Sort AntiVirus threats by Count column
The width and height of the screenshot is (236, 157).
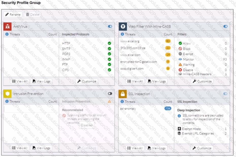53,34
